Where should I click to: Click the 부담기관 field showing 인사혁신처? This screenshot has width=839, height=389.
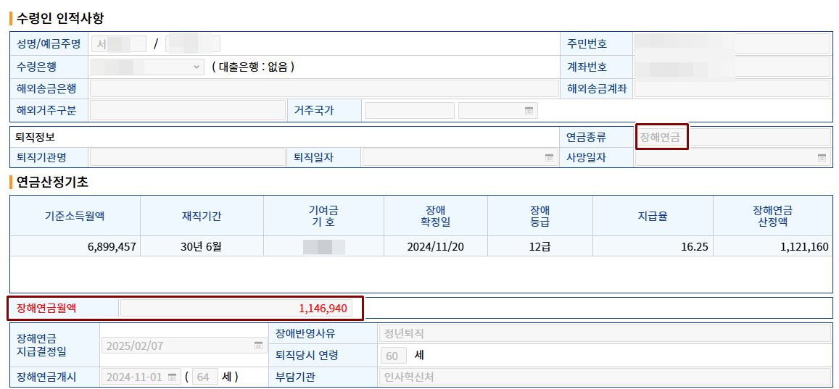coord(604,377)
